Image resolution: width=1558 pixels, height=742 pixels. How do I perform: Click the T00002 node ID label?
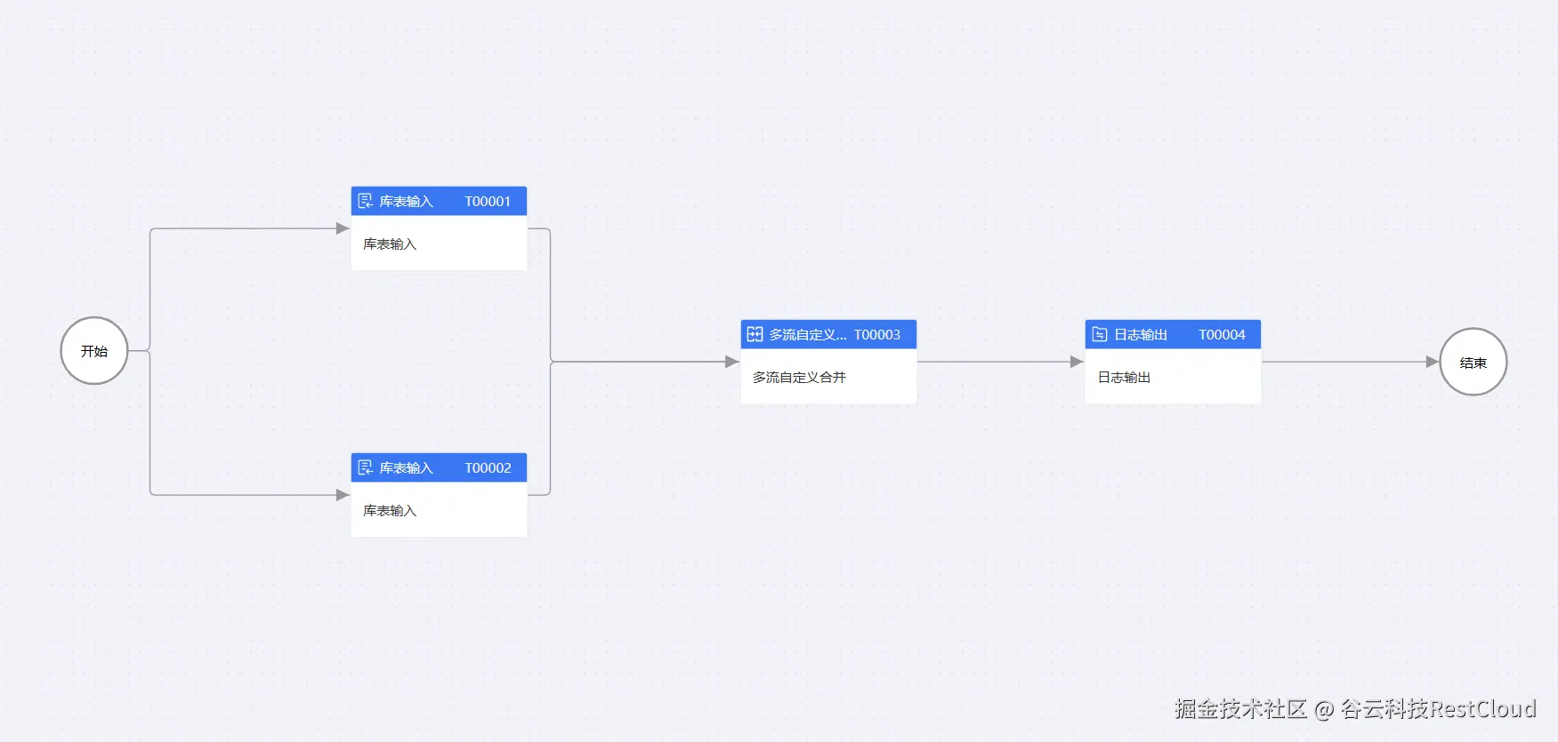[488, 468]
